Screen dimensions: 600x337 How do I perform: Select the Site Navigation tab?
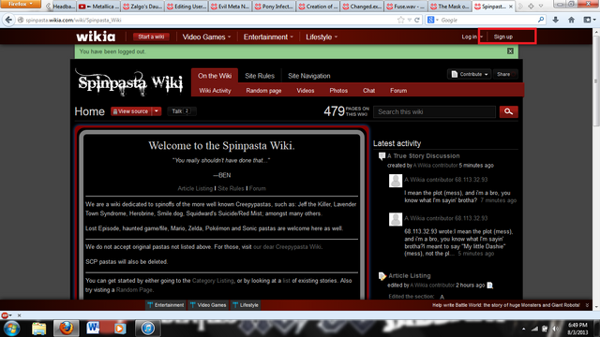pos(309,76)
